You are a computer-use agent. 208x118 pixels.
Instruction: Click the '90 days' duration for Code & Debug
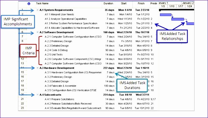(x=110, y=50)
